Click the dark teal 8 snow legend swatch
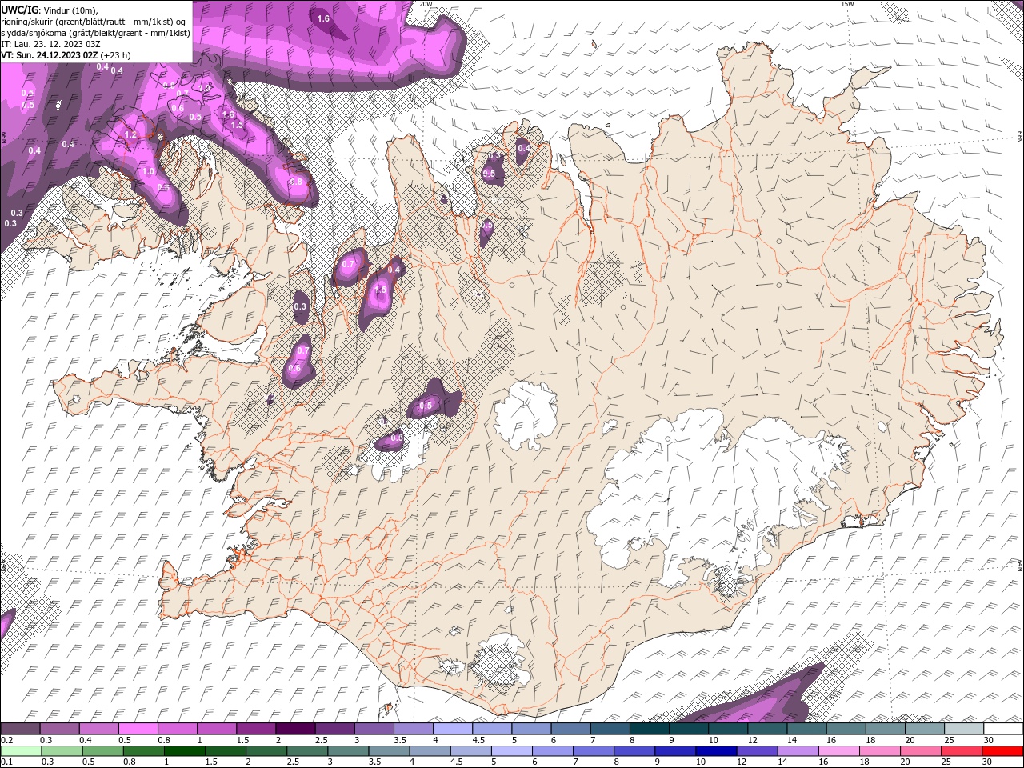Viewport: 1024px width, 768px height. click(x=650, y=729)
